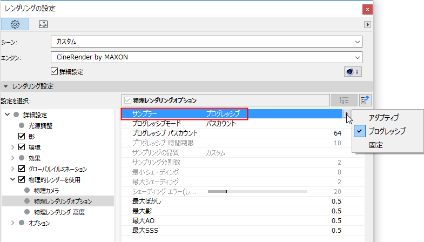This screenshot has height=242, width=424.
Task: Click the プログレッシブ パスカウント value 64
Action: 338,133
